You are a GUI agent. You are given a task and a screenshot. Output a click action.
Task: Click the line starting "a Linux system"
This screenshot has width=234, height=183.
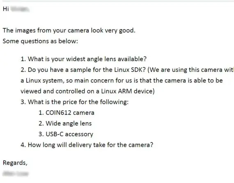[x=122, y=80]
